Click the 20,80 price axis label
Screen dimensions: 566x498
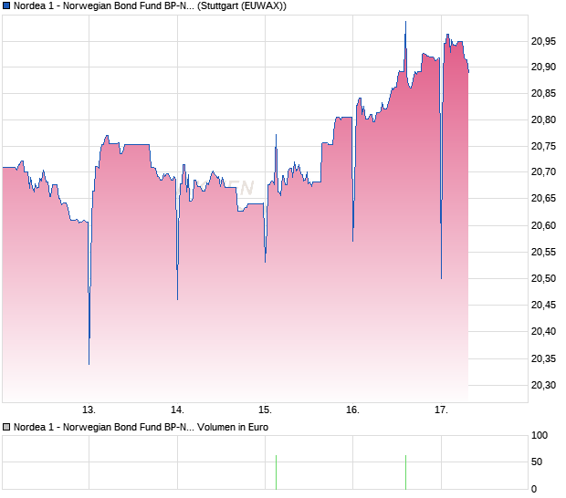click(x=543, y=119)
